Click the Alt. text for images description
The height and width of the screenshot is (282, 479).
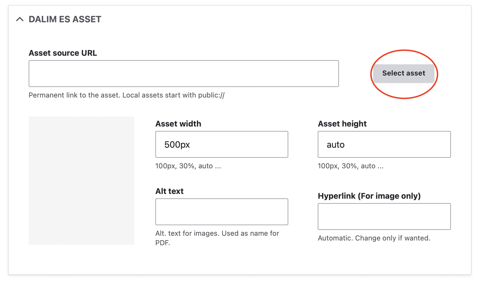[217, 238]
